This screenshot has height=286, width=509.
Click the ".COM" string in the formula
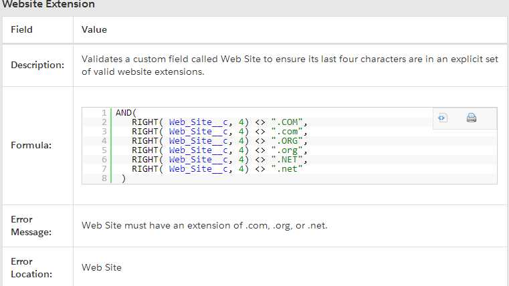[291, 122]
